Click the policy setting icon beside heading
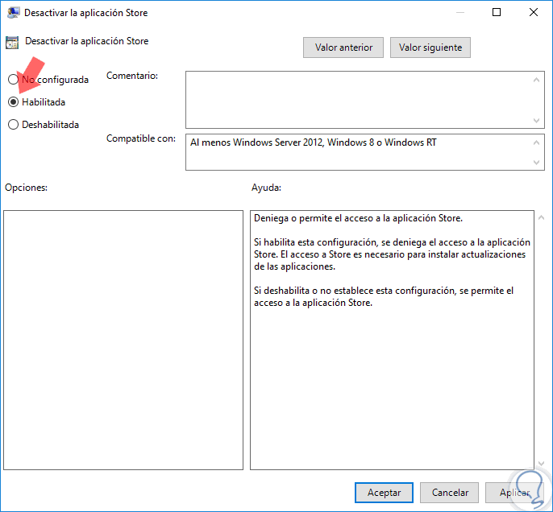The height and width of the screenshot is (512, 553). (x=12, y=43)
